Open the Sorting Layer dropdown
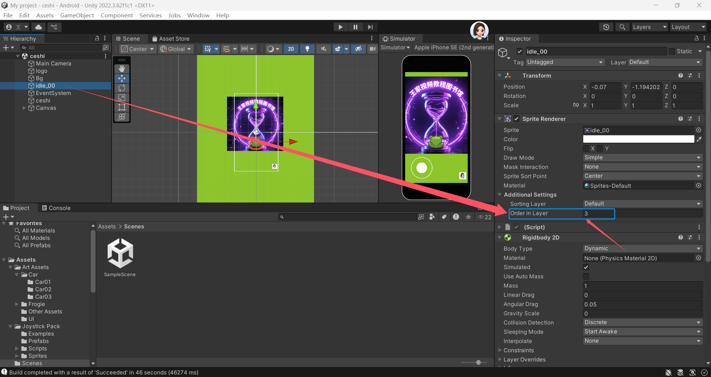 pos(642,204)
